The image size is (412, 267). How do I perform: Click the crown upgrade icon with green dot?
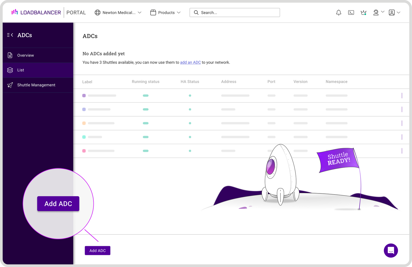(363, 12)
